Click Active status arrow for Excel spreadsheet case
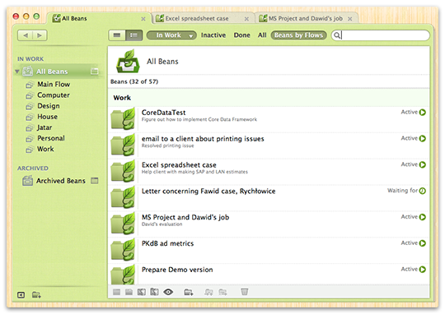The height and width of the screenshot is (314, 445). (x=422, y=164)
